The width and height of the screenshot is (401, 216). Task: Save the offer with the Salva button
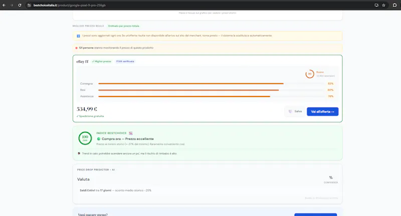(x=295, y=111)
